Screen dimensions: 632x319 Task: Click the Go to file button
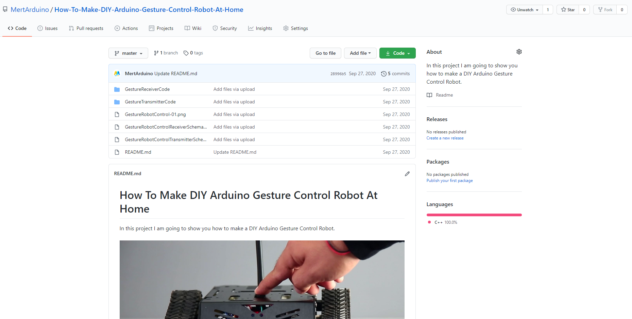pyautogui.click(x=325, y=53)
